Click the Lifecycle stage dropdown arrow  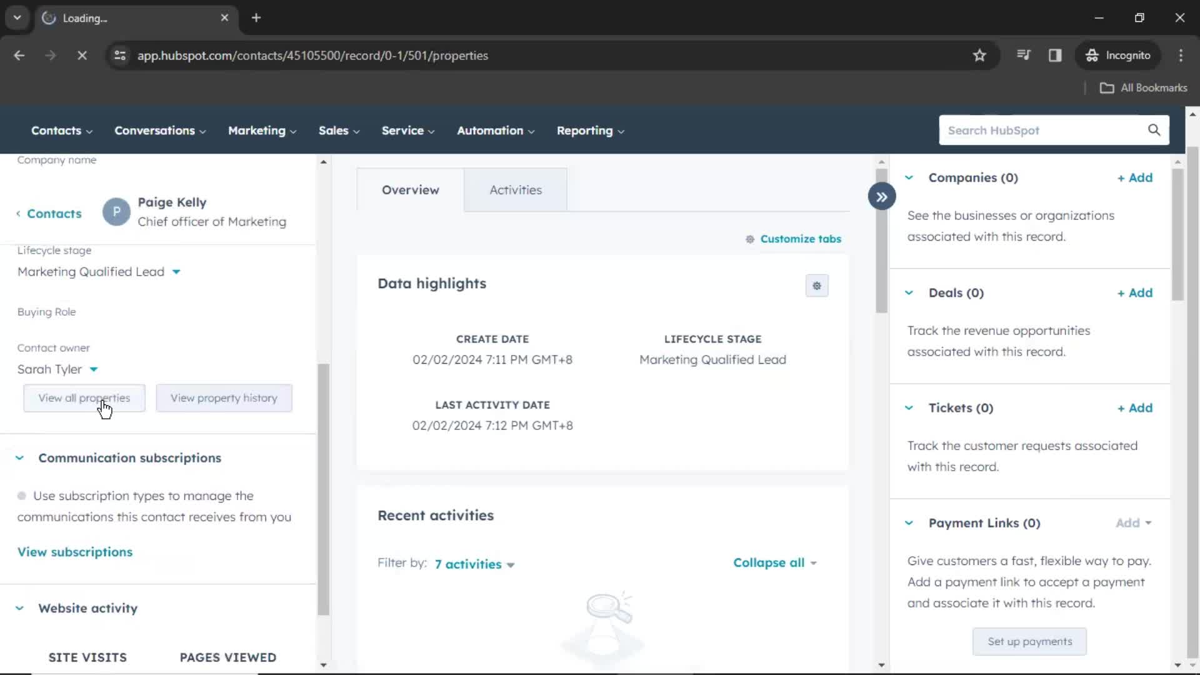tap(176, 271)
